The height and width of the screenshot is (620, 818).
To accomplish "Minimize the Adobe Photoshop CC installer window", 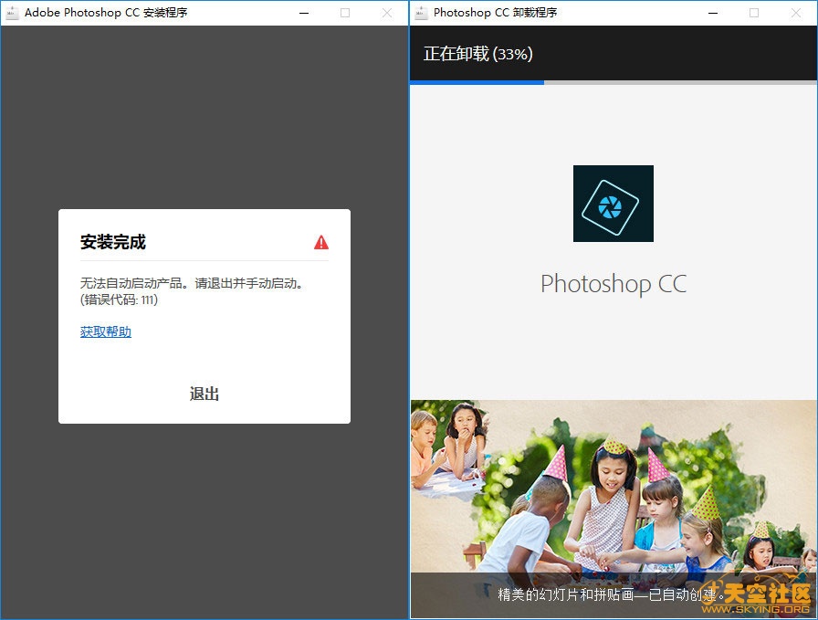I will (x=303, y=13).
